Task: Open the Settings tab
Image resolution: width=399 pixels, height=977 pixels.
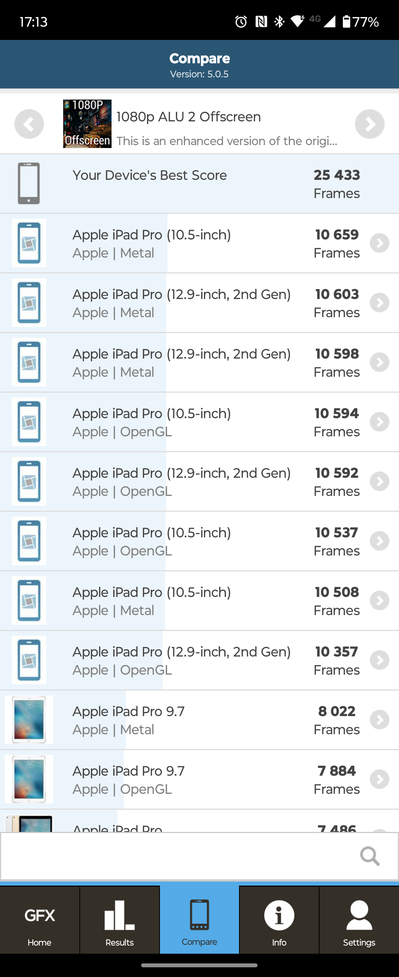Action: point(359,920)
